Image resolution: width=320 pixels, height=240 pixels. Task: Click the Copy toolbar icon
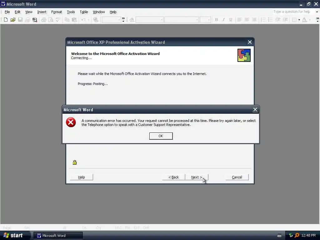click(67, 20)
